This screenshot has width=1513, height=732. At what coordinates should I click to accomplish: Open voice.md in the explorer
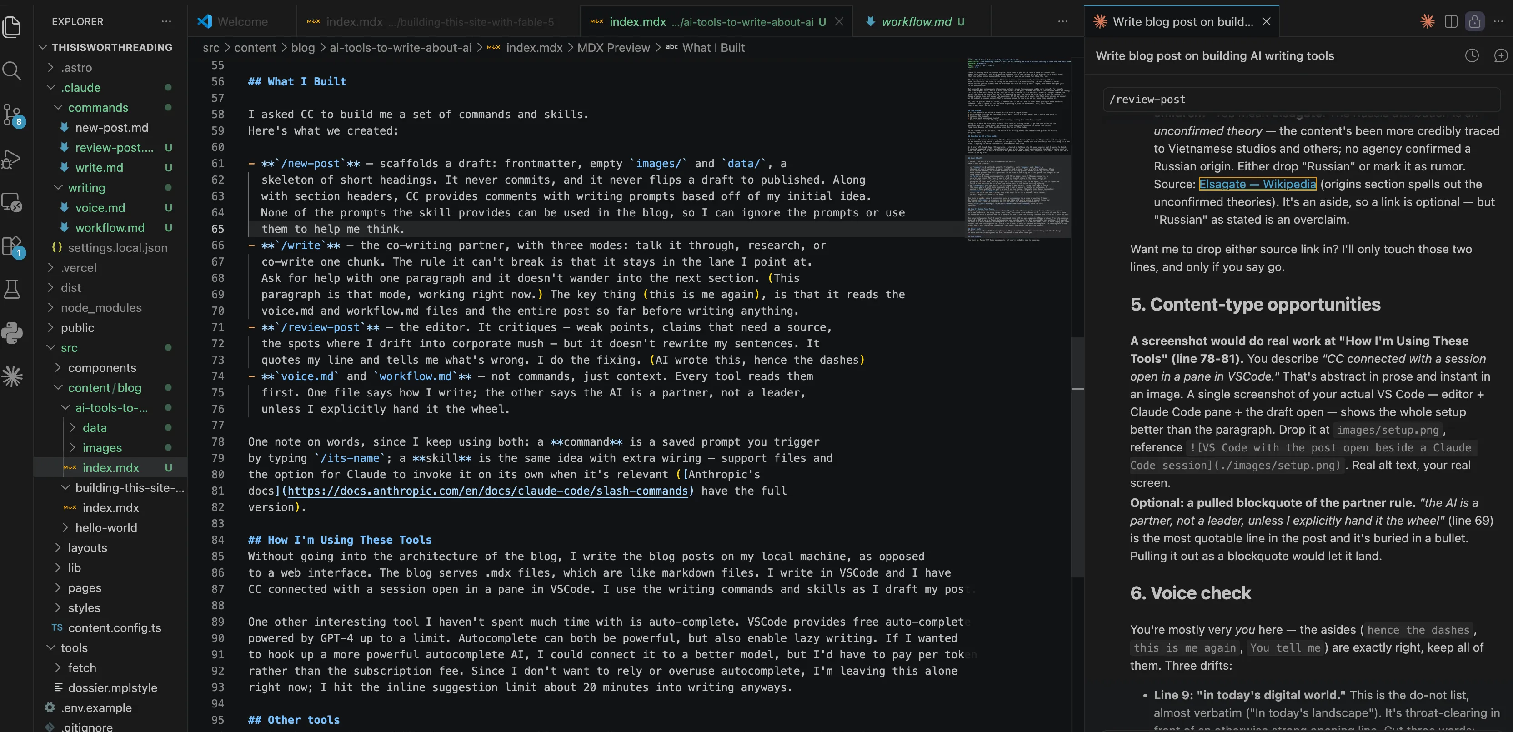point(110,207)
